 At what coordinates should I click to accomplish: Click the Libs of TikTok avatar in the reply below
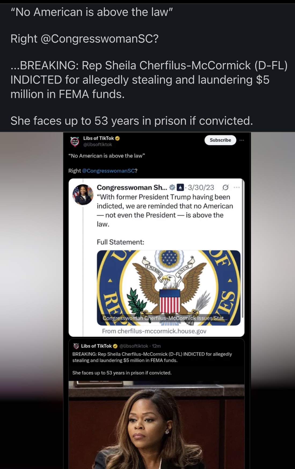76,346
